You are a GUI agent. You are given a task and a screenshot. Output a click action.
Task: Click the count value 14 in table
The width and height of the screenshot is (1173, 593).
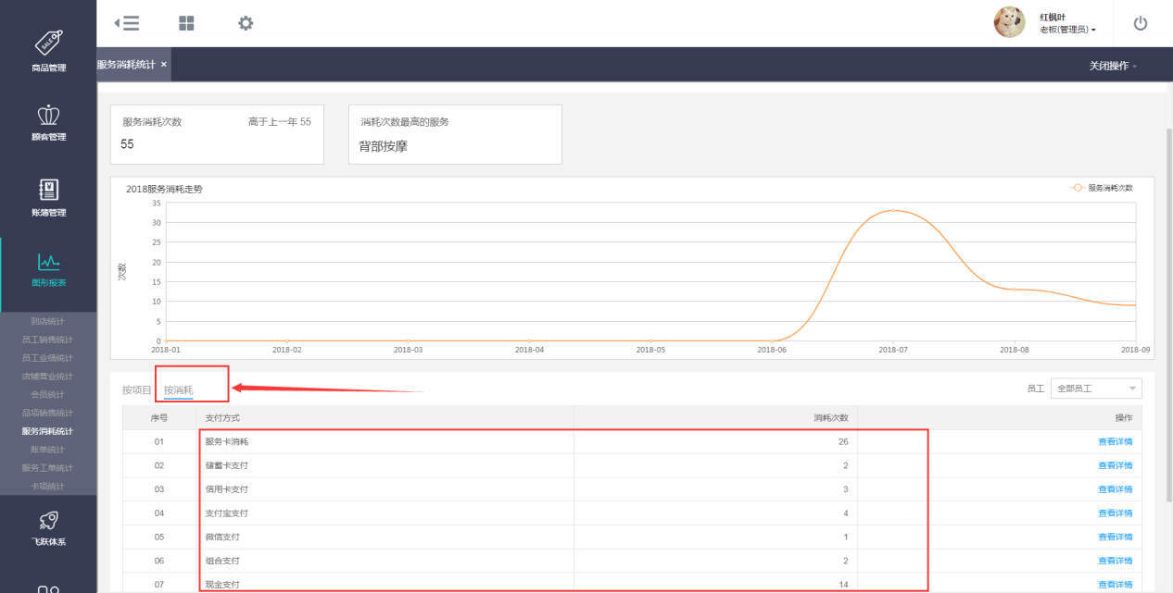point(843,585)
